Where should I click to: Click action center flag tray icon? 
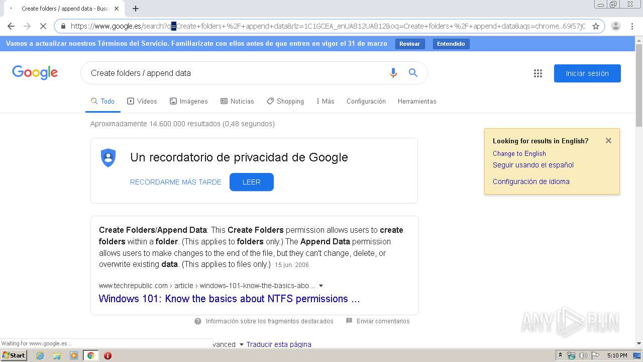coord(595,355)
